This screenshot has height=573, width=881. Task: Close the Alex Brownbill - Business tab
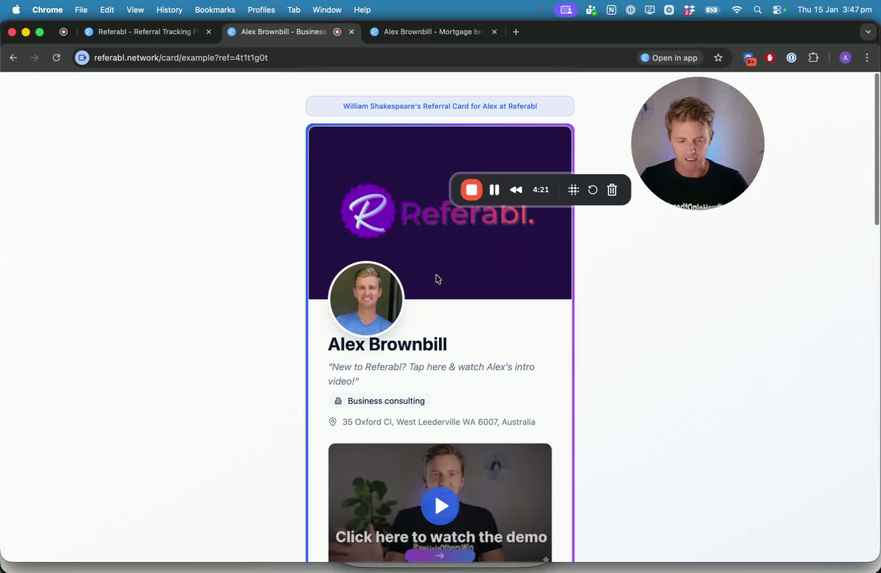tap(352, 32)
